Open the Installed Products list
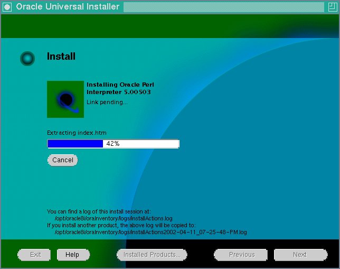 click(152, 255)
